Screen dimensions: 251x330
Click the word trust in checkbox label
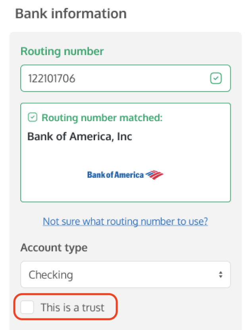point(94,307)
